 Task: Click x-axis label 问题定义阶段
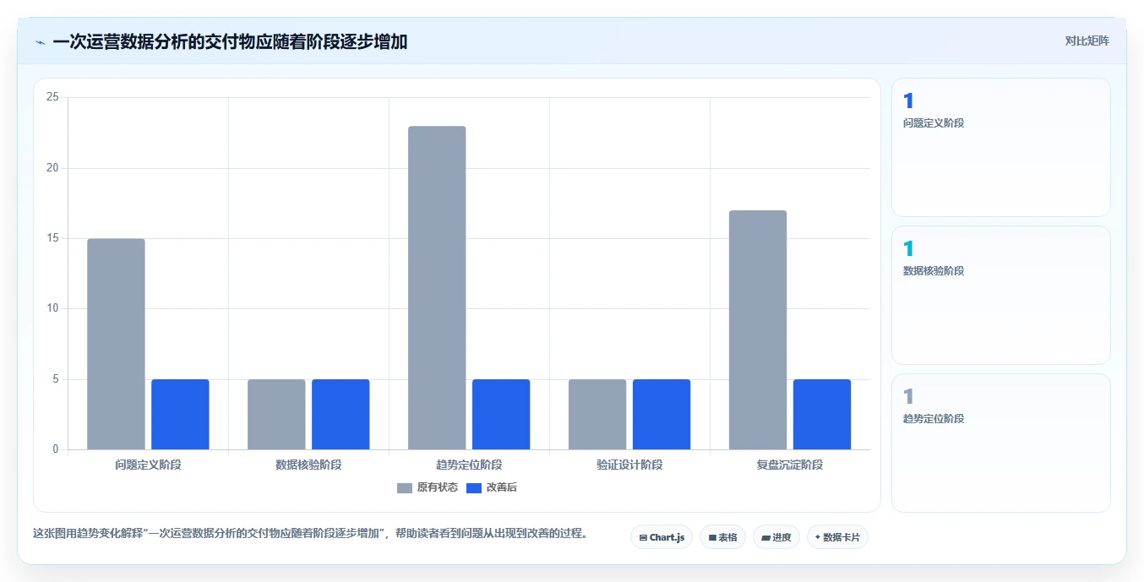point(148,465)
